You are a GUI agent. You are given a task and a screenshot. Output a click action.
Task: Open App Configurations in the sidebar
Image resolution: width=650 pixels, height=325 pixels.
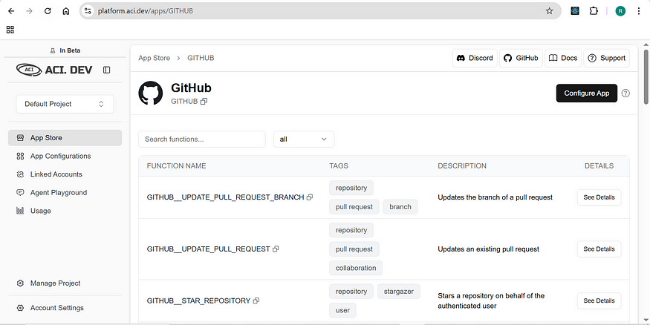point(65,156)
